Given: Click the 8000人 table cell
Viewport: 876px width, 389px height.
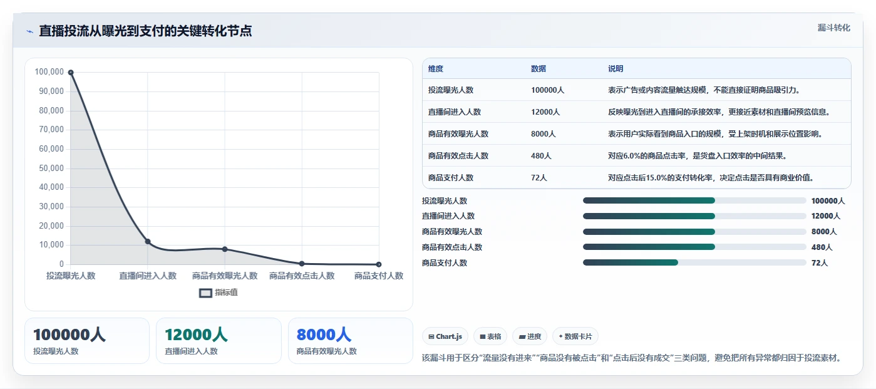Looking at the screenshot, I should [x=544, y=134].
